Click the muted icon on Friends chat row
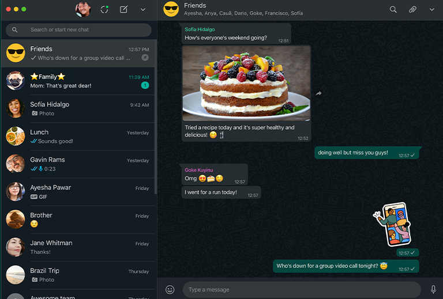Screen dimensions: 443x299 (145, 58)
